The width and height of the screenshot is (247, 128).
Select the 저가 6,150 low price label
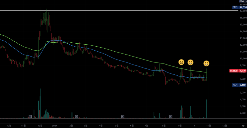tap(239, 85)
